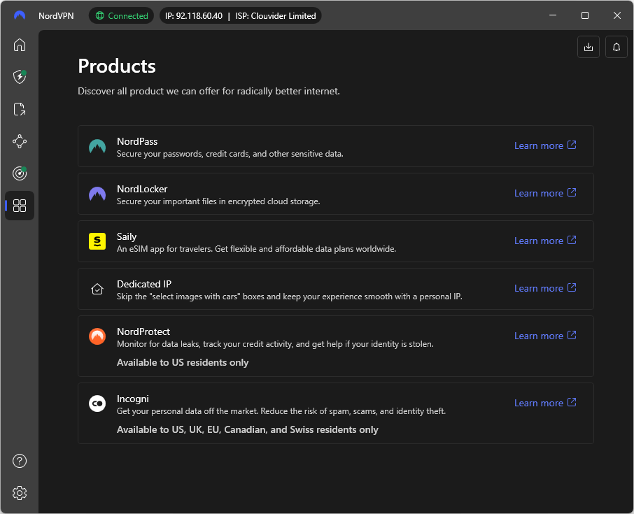Select the Products grid icon
This screenshot has height=514, width=634.
click(20, 206)
